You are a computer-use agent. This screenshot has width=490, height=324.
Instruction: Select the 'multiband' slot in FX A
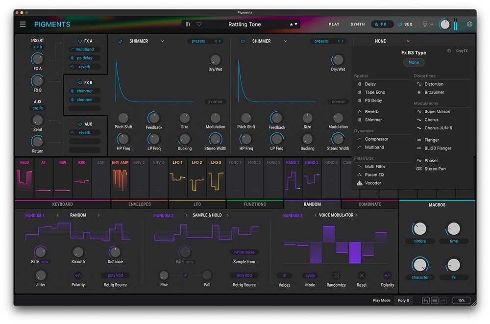[x=84, y=49]
